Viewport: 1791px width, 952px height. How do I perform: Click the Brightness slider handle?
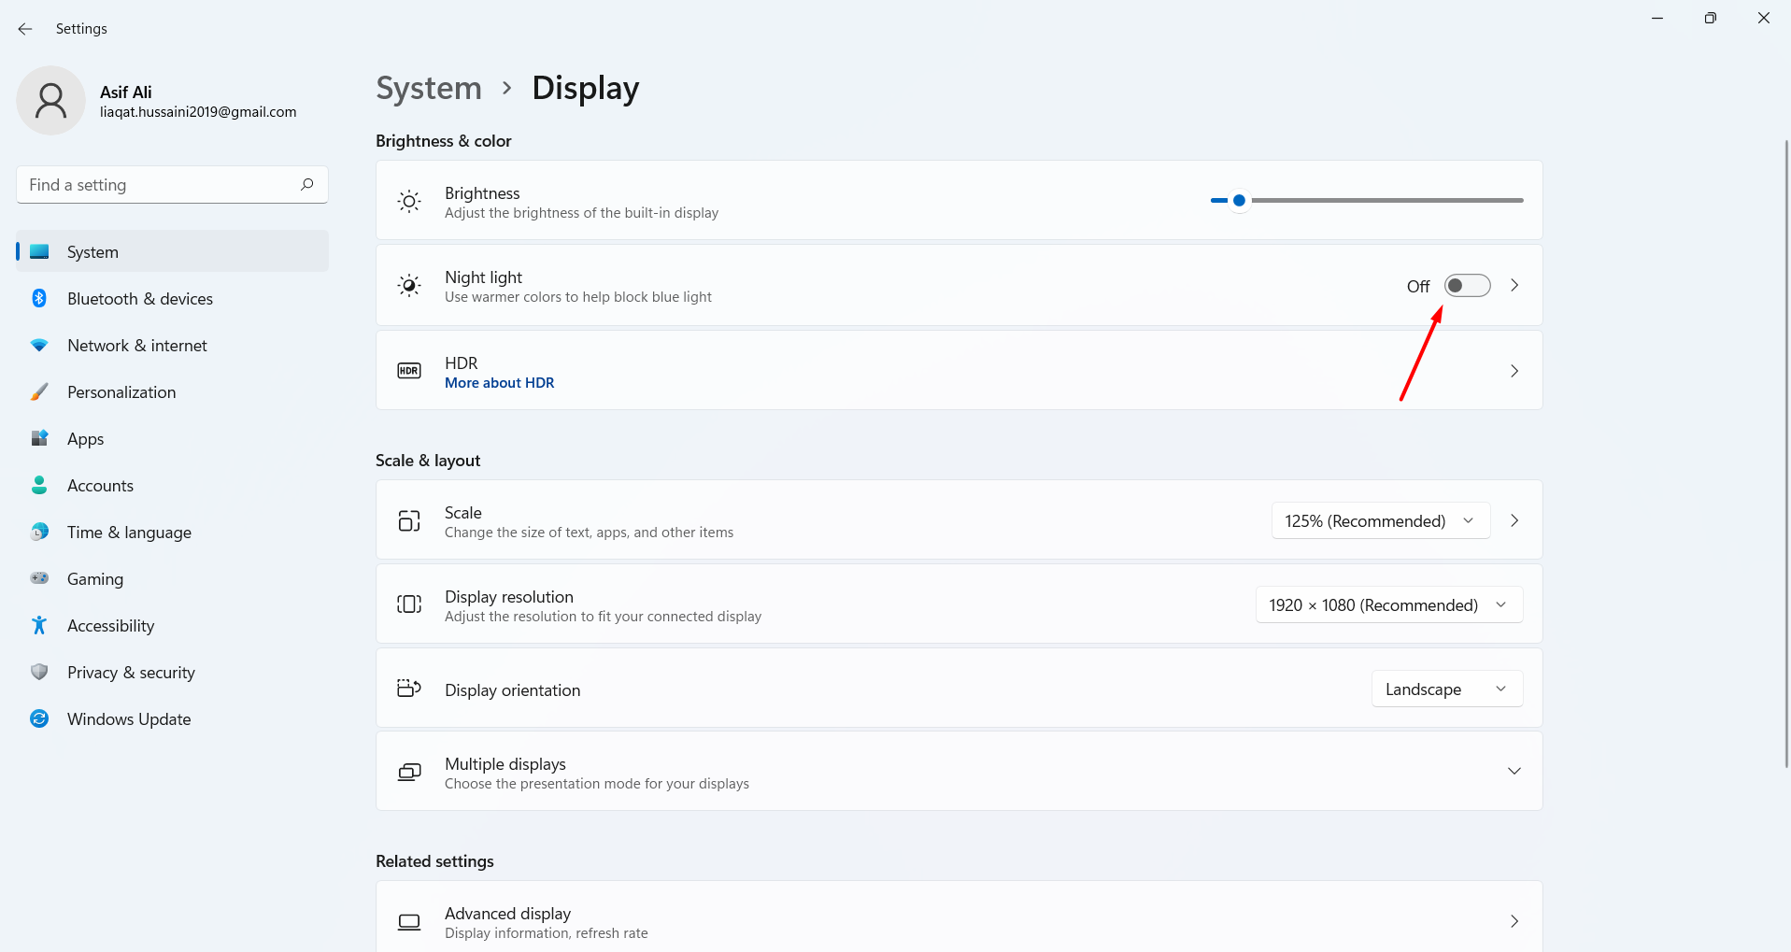1239,200
